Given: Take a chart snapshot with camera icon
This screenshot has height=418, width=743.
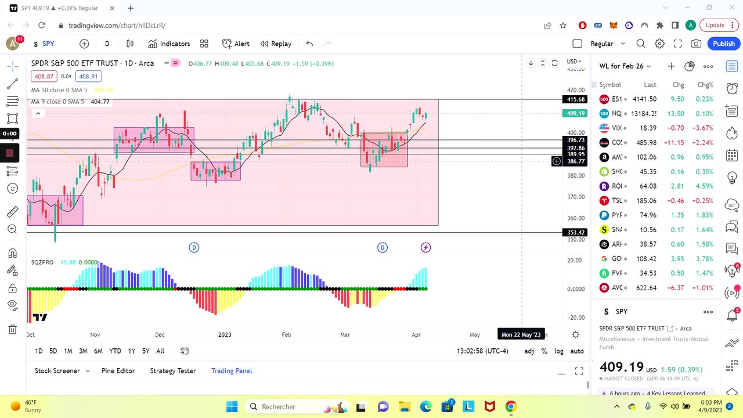Looking at the screenshot, I should (696, 44).
